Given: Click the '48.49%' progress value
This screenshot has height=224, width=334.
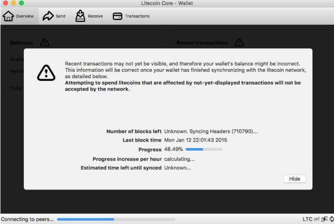Looking at the screenshot, I should [x=173, y=149].
